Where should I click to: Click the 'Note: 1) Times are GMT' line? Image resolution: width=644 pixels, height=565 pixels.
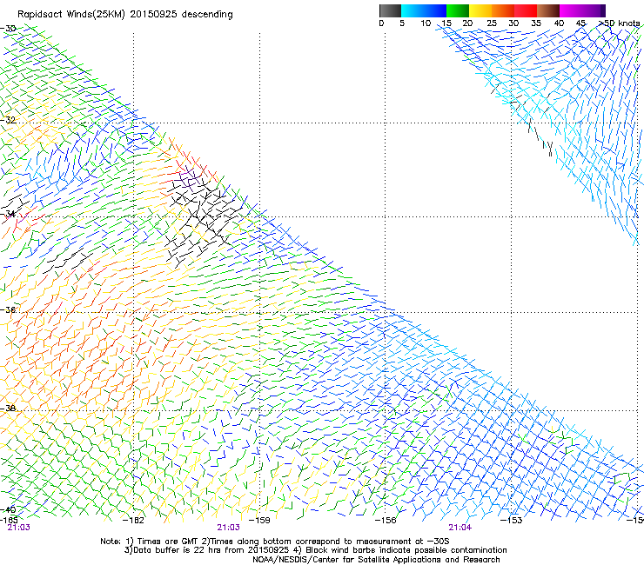coord(275,542)
